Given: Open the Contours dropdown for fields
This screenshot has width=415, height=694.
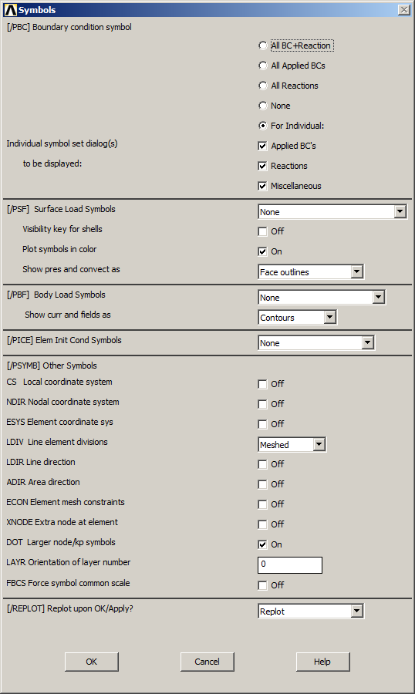Looking at the screenshot, I should [x=297, y=318].
